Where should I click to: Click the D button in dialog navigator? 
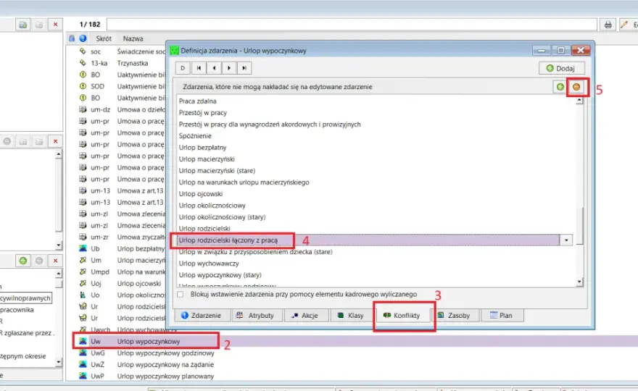click(x=183, y=68)
